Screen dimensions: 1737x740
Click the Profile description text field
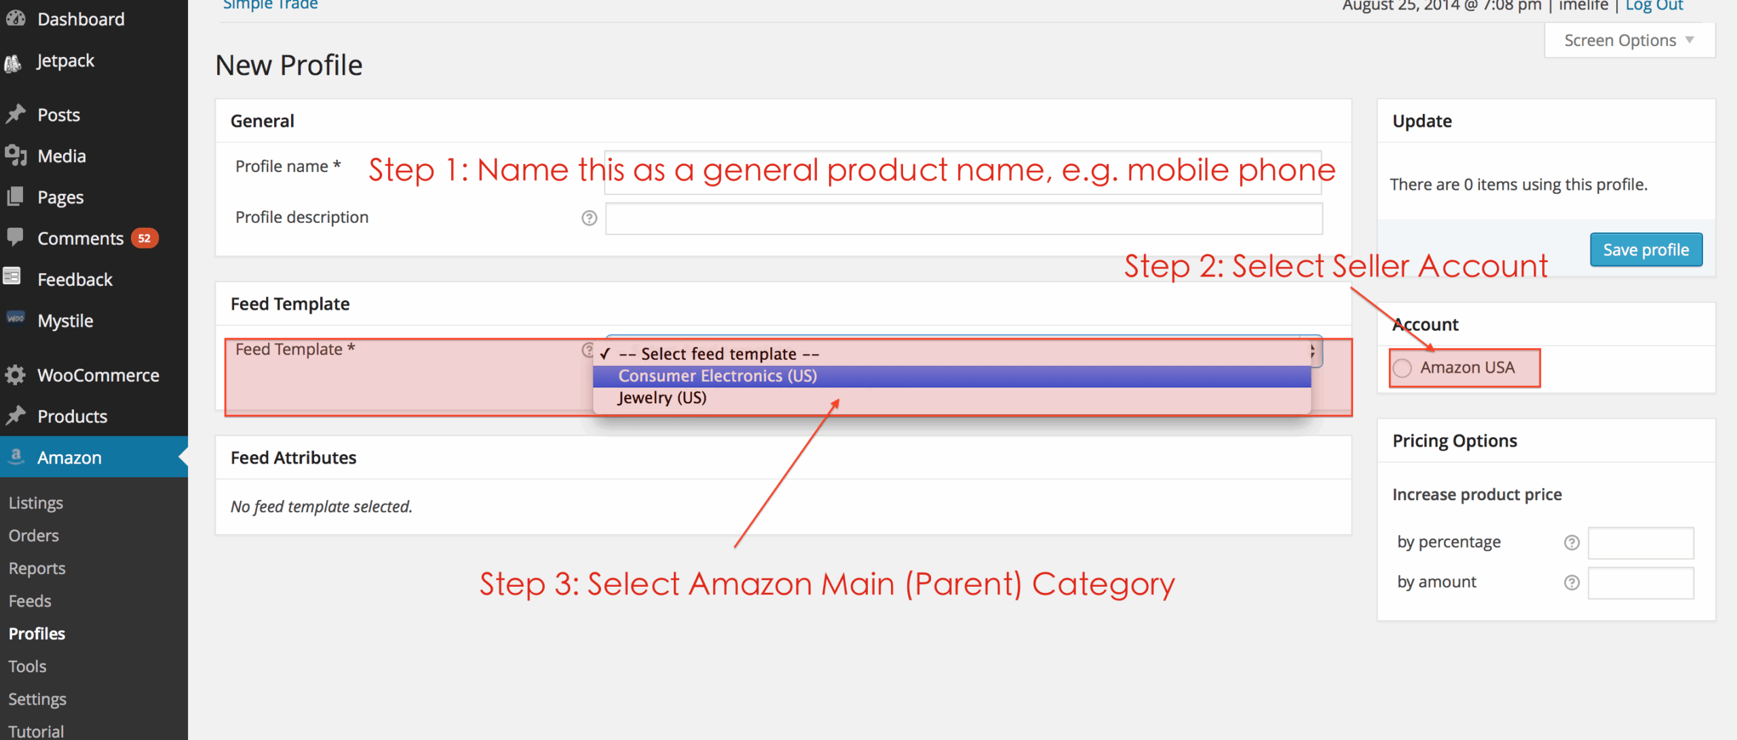[x=963, y=218]
